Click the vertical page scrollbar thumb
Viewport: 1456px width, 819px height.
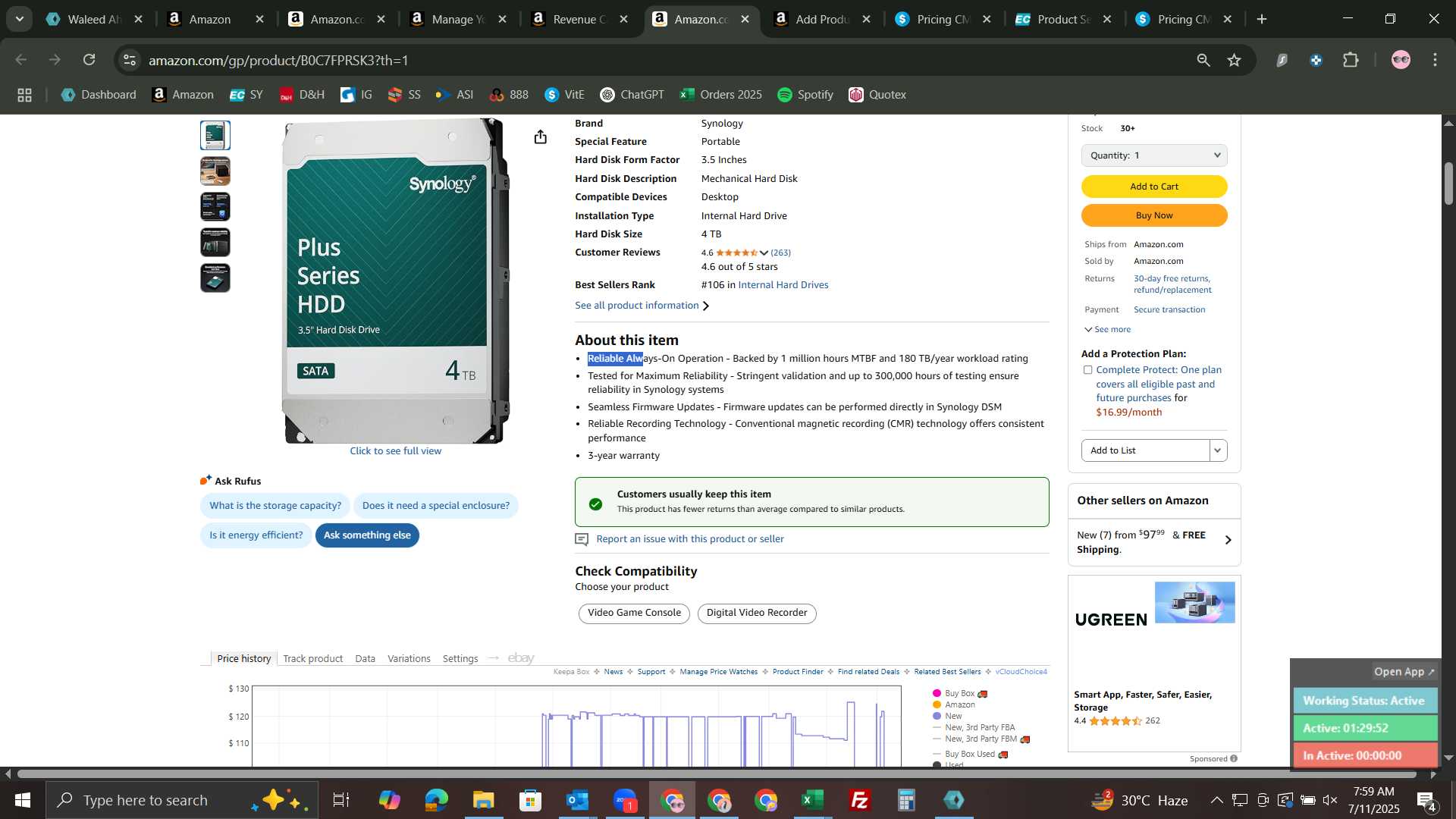pyautogui.click(x=1448, y=184)
